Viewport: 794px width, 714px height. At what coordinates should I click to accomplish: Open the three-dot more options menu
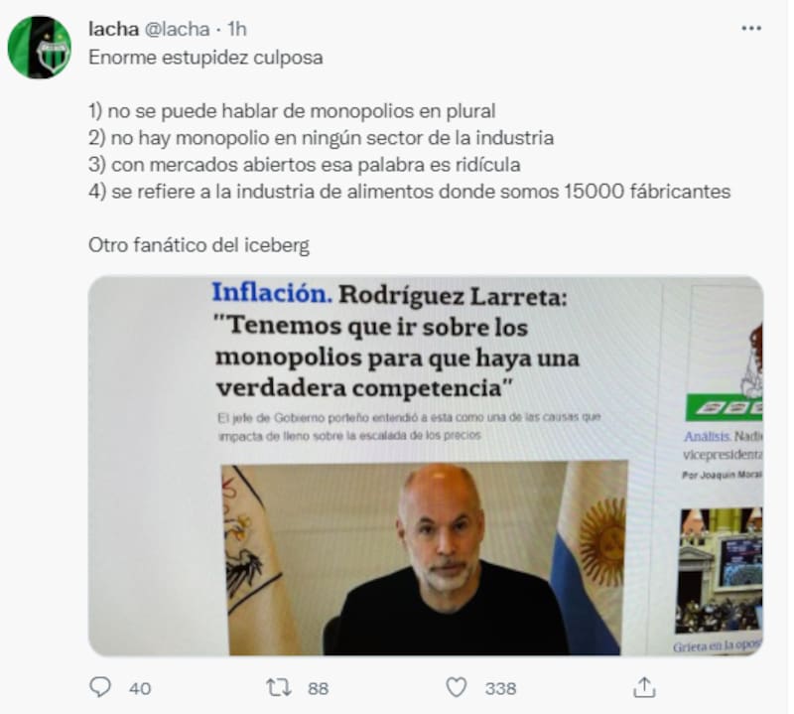(751, 29)
